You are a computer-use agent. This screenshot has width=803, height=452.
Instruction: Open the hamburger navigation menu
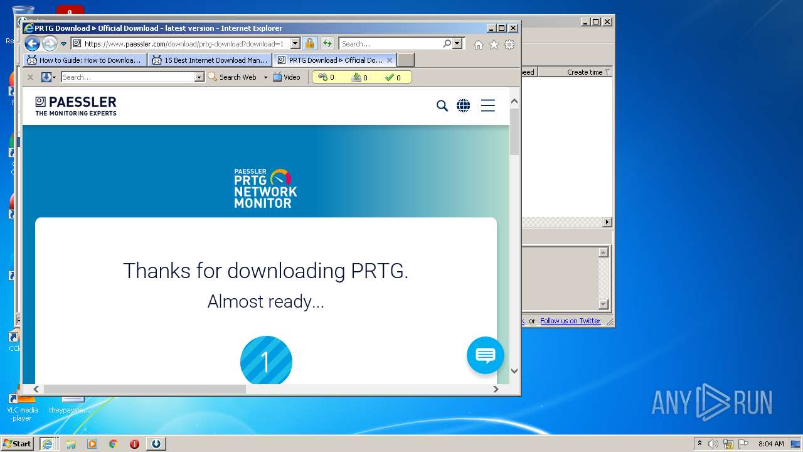[488, 105]
